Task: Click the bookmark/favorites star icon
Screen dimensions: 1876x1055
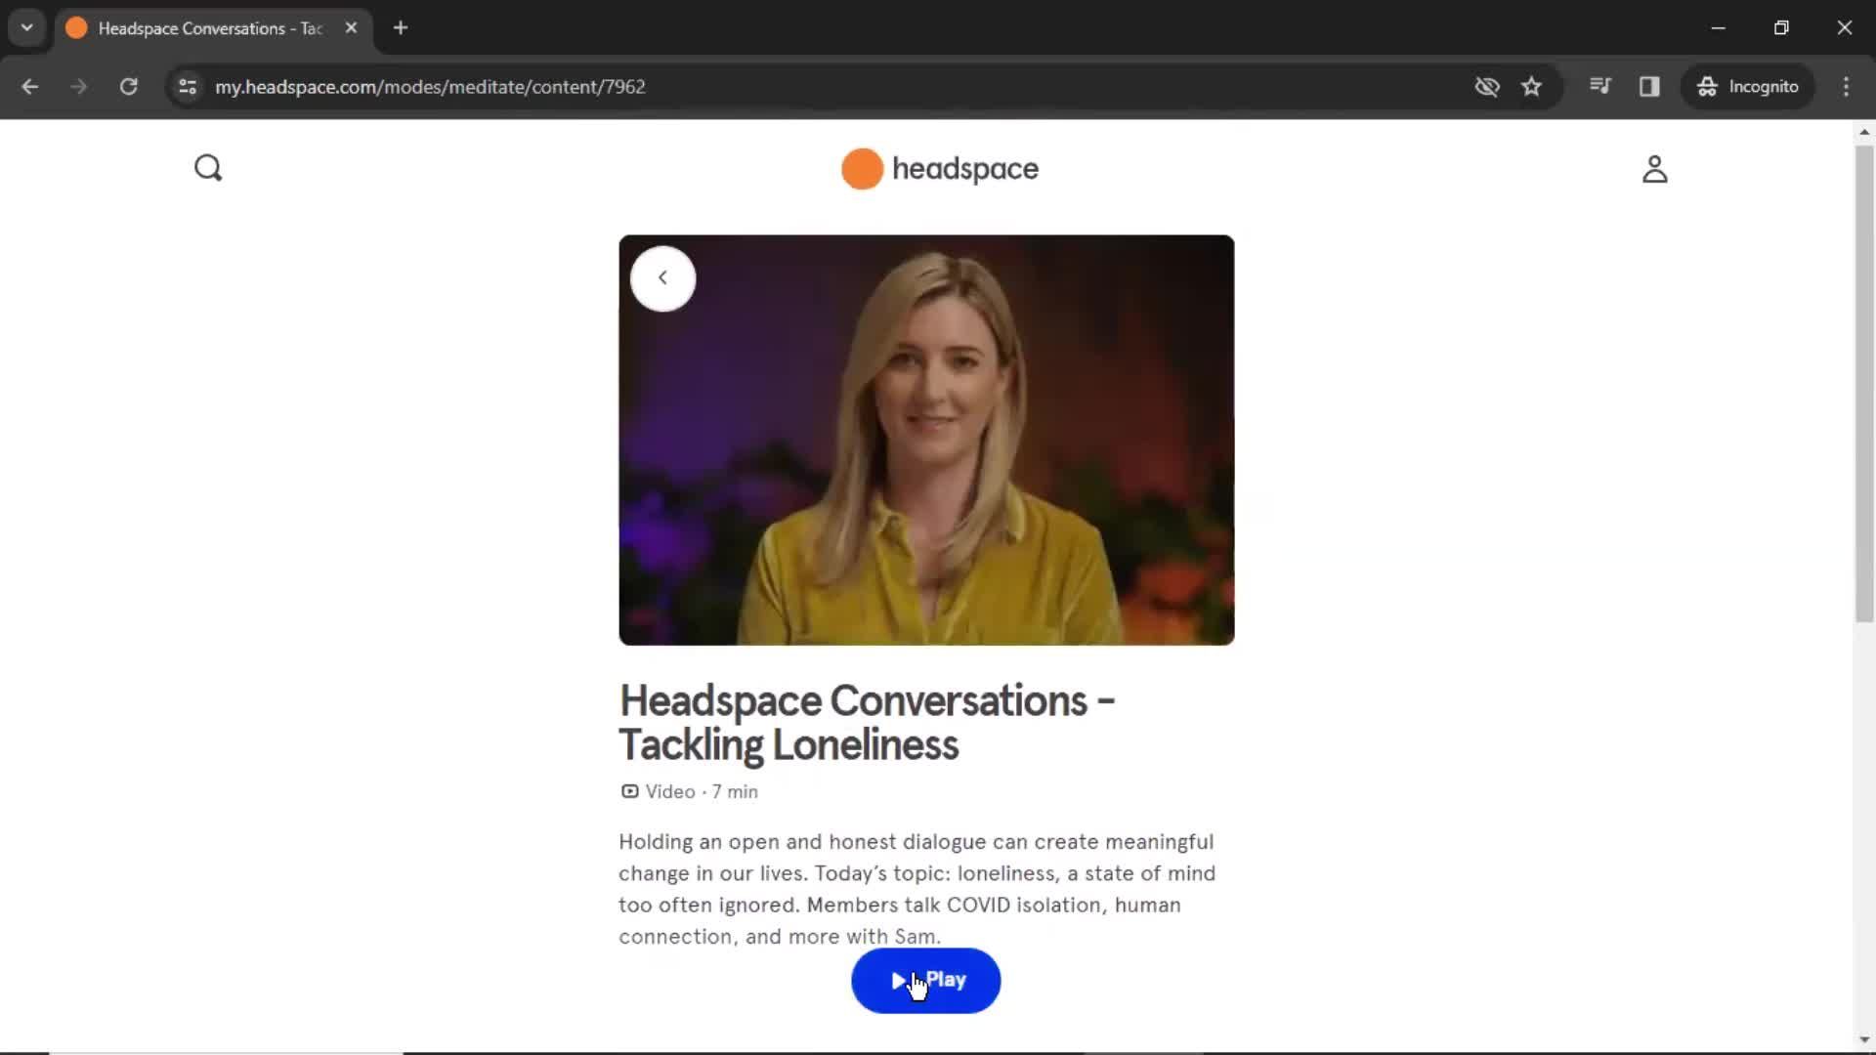Action: (1531, 86)
